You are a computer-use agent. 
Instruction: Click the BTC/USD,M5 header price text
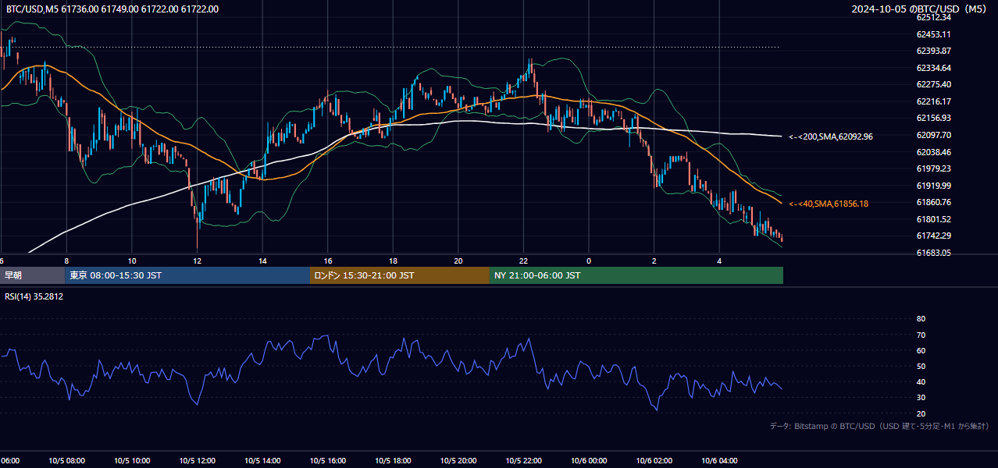[112, 9]
